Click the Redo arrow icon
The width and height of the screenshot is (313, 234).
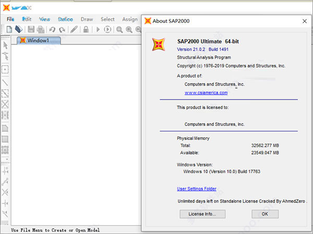tap(62, 30)
